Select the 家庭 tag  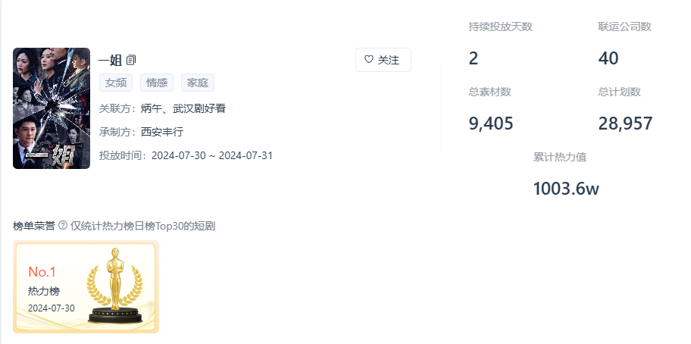(x=198, y=83)
